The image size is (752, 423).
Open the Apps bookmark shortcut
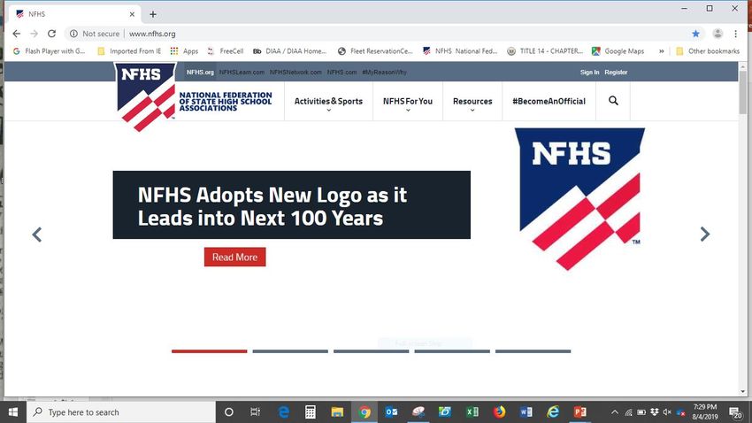(x=184, y=50)
